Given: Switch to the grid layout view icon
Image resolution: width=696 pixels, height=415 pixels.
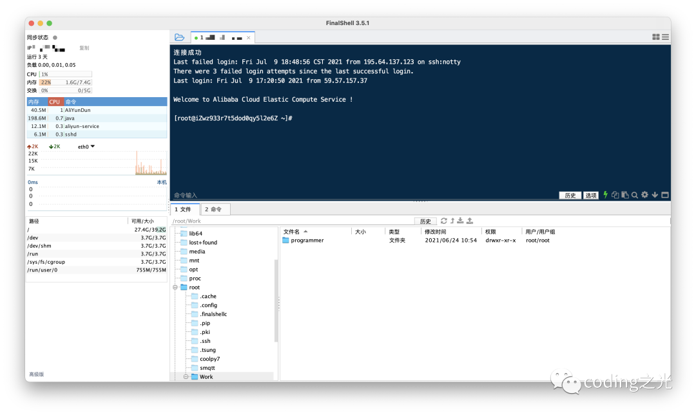Looking at the screenshot, I should [x=655, y=37].
